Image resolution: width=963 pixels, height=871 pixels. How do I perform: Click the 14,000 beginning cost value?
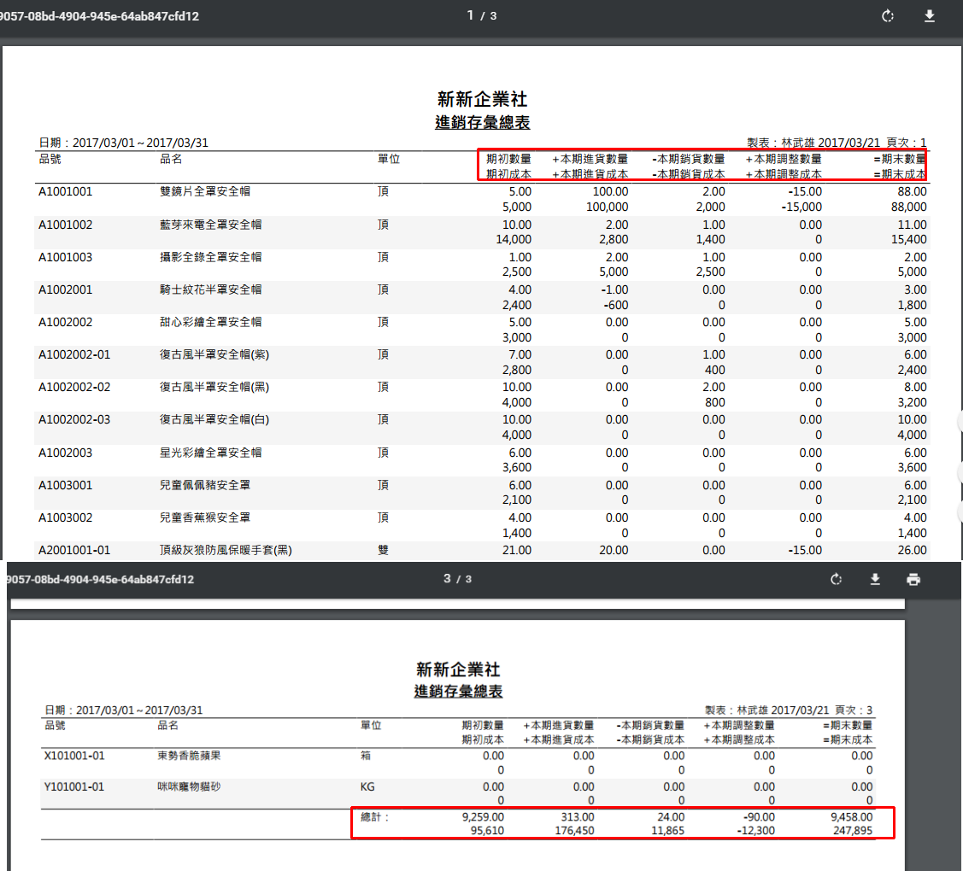tap(514, 239)
